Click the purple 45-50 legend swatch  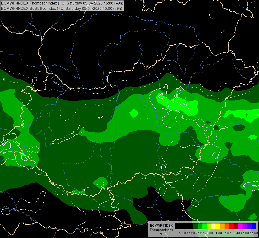[x=245, y=226]
